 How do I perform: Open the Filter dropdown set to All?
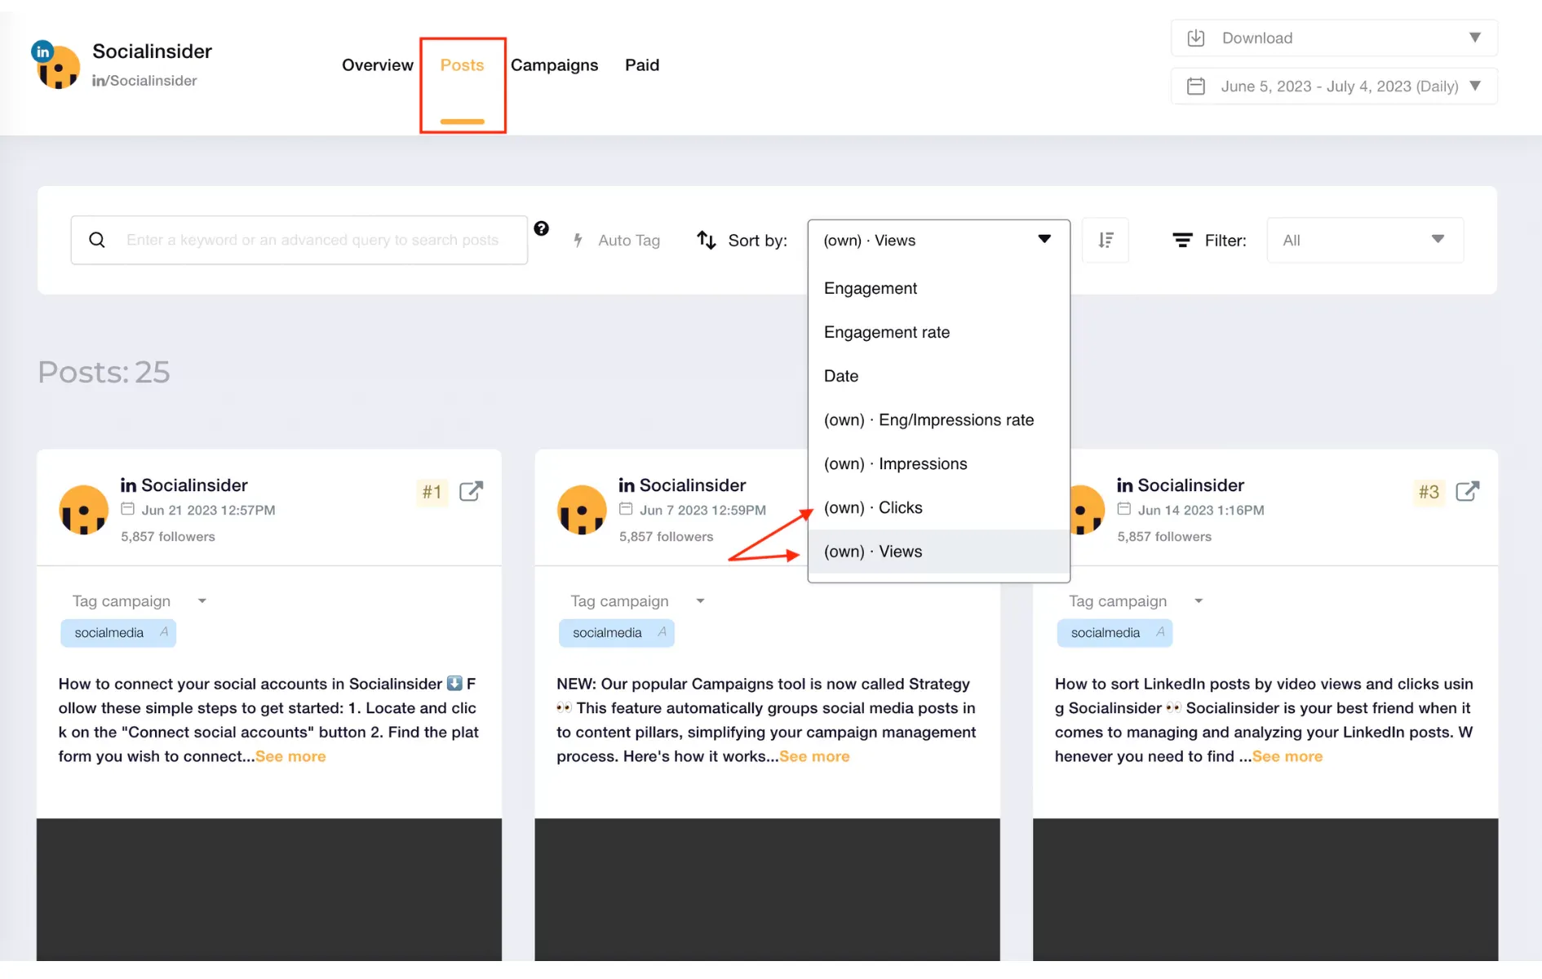(x=1365, y=240)
